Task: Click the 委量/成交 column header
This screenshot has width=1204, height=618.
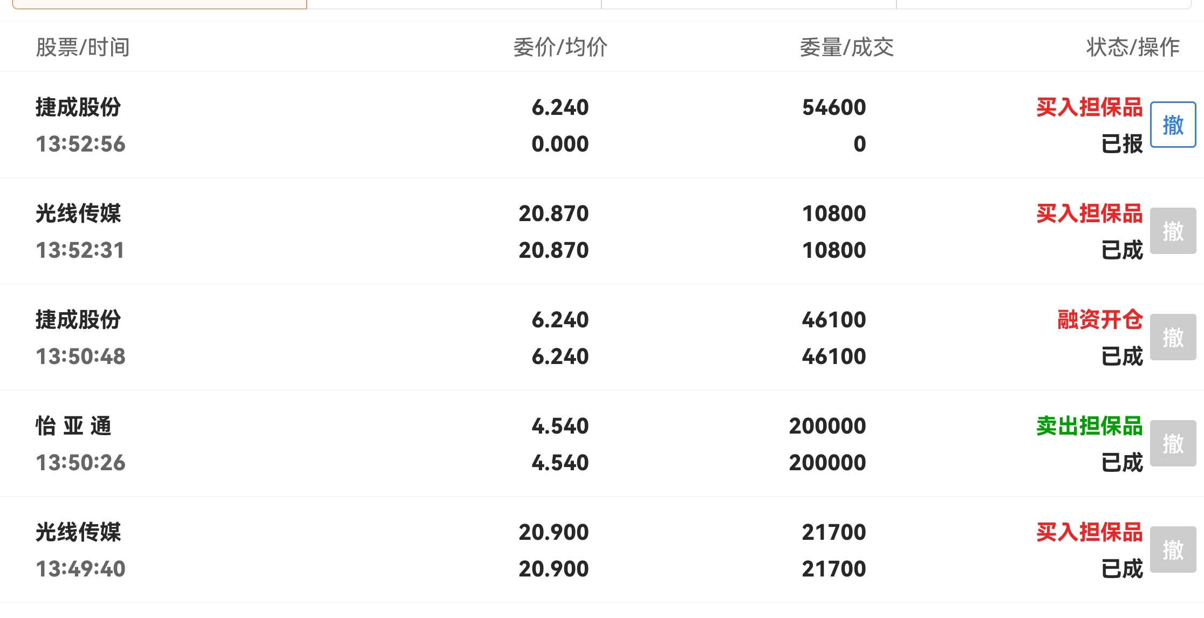Action: [x=846, y=47]
